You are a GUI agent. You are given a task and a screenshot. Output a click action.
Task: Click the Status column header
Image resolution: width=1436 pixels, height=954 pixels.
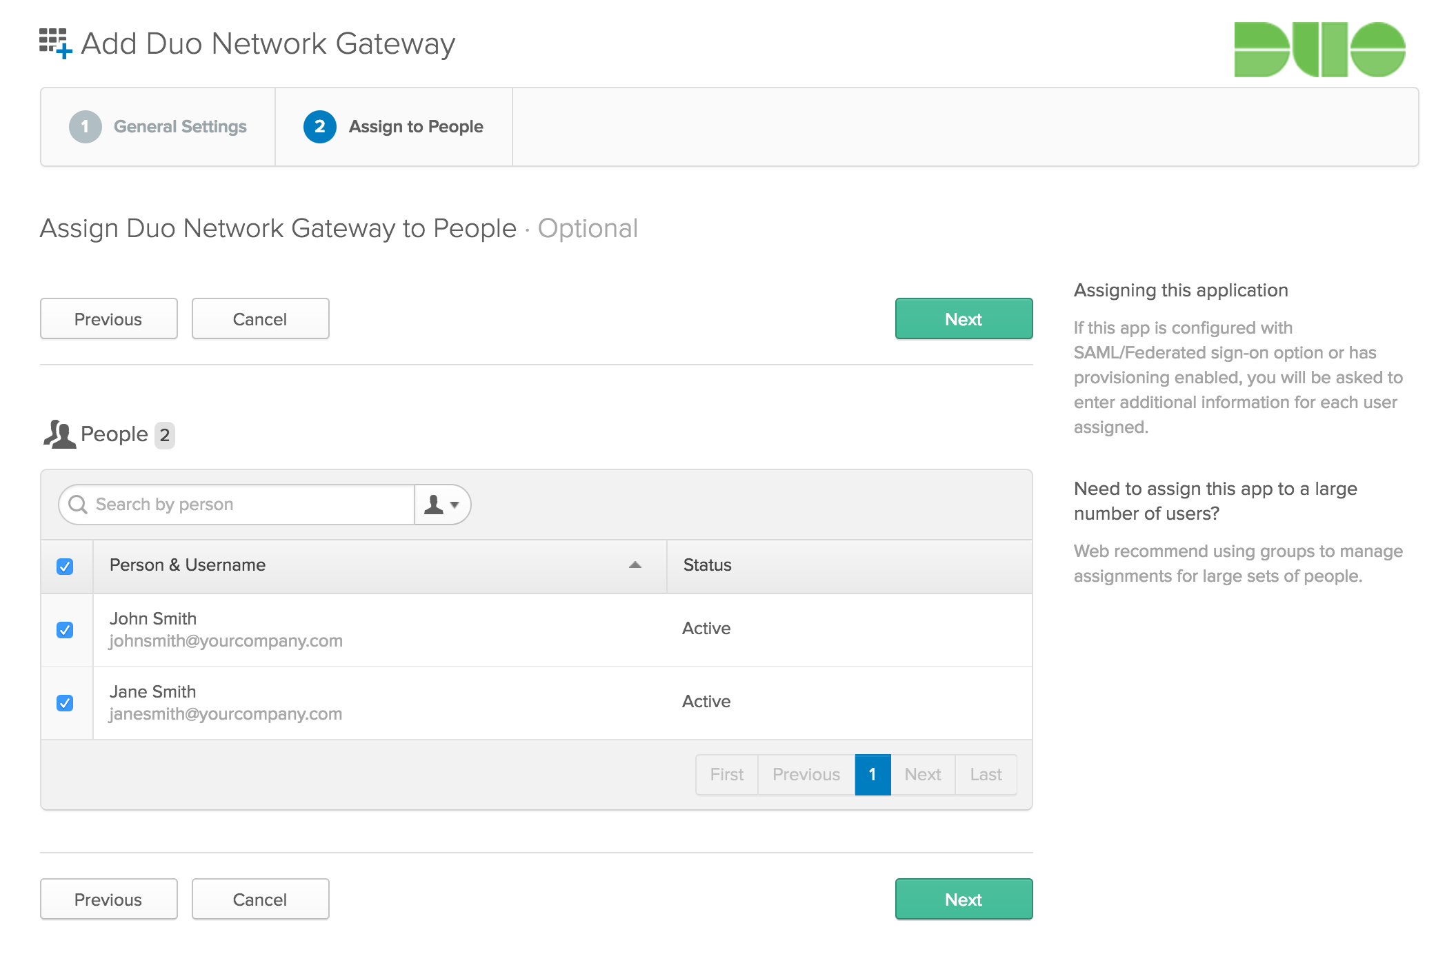[x=850, y=566]
